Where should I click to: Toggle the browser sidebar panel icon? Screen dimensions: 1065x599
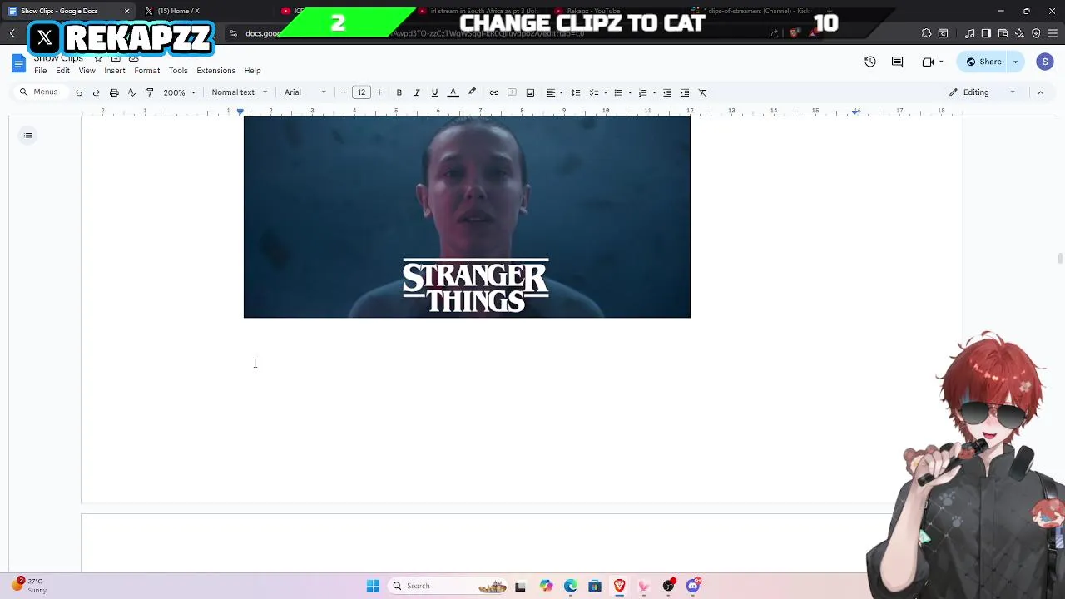(986, 33)
